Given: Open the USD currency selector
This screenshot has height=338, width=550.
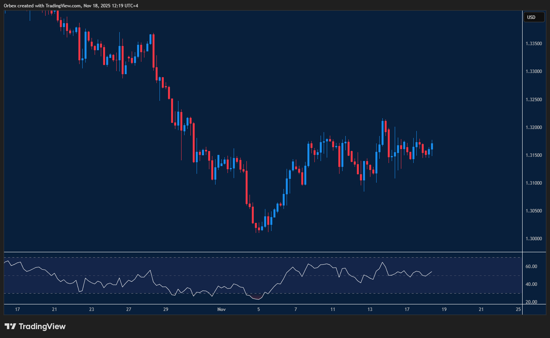Looking at the screenshot, I should (x=534, y=17).
